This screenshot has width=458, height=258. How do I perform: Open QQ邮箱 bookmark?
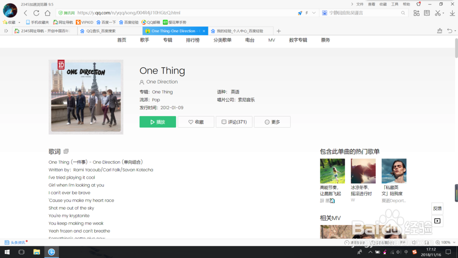[x=151, y=22]
